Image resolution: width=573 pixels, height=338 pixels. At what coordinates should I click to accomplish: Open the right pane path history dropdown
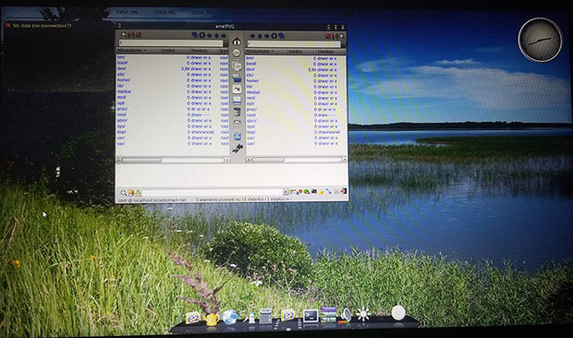(x=344, y=43)
